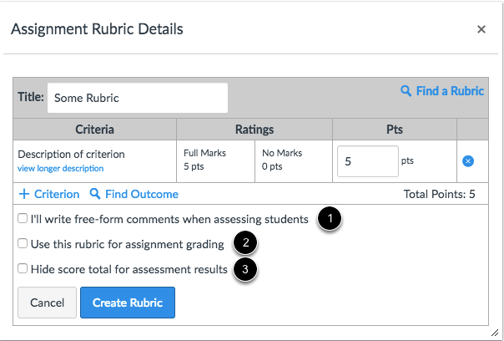
Task: Click numbered callout marker 1
Action: click(x=331, y=219)
